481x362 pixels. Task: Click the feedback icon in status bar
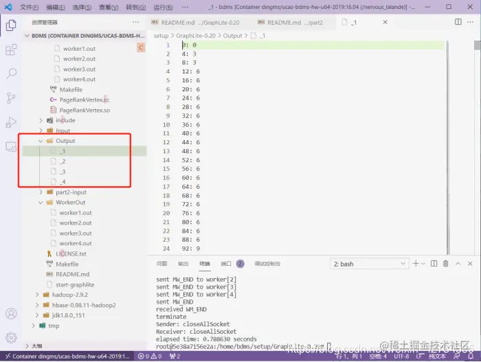tap(457, 357)
